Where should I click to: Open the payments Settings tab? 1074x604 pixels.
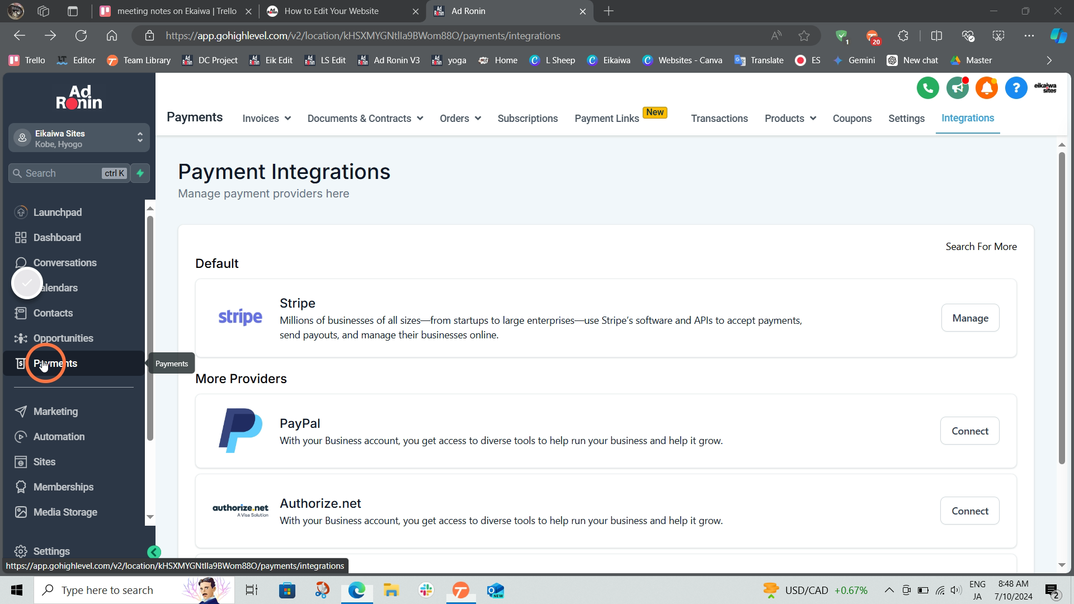tap(906, 119)
